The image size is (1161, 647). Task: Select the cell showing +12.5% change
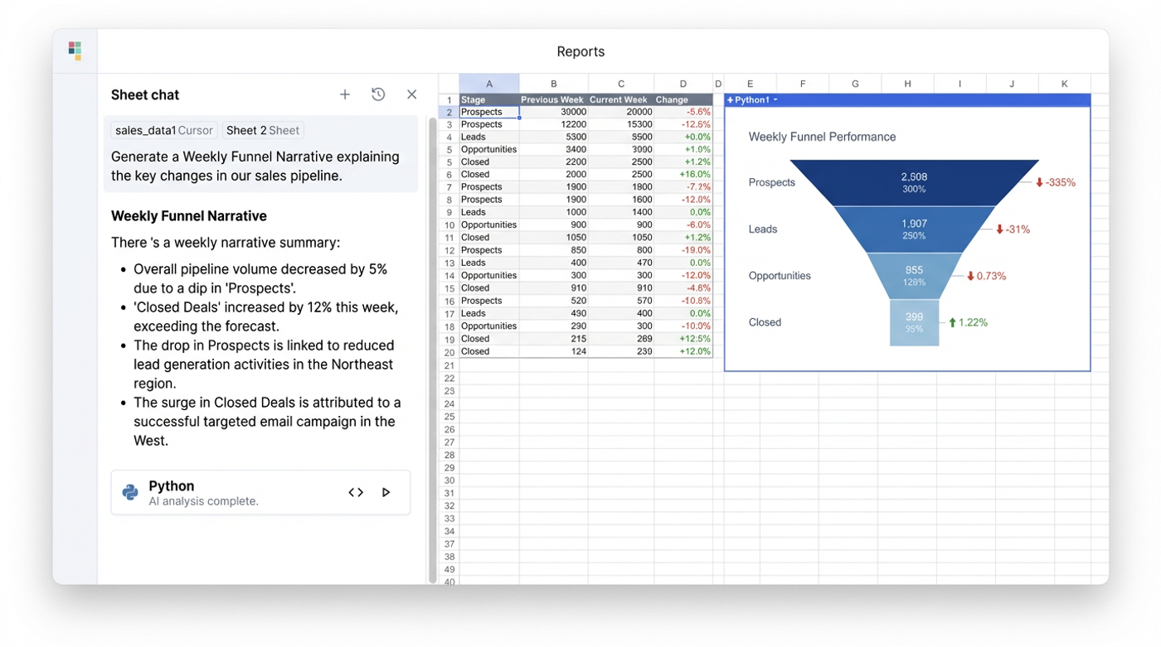tap(683, 339)
